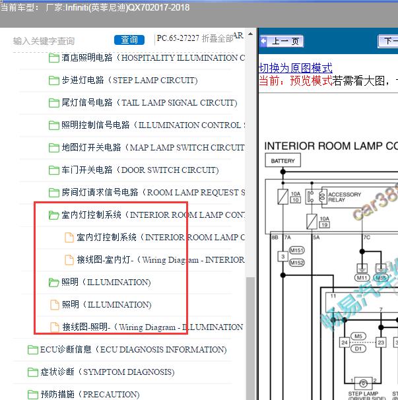The width and height of the screenshot is (398, 400).
Task: Click document icon of 室内灯控制系统 page
Action: pos(69,238)
